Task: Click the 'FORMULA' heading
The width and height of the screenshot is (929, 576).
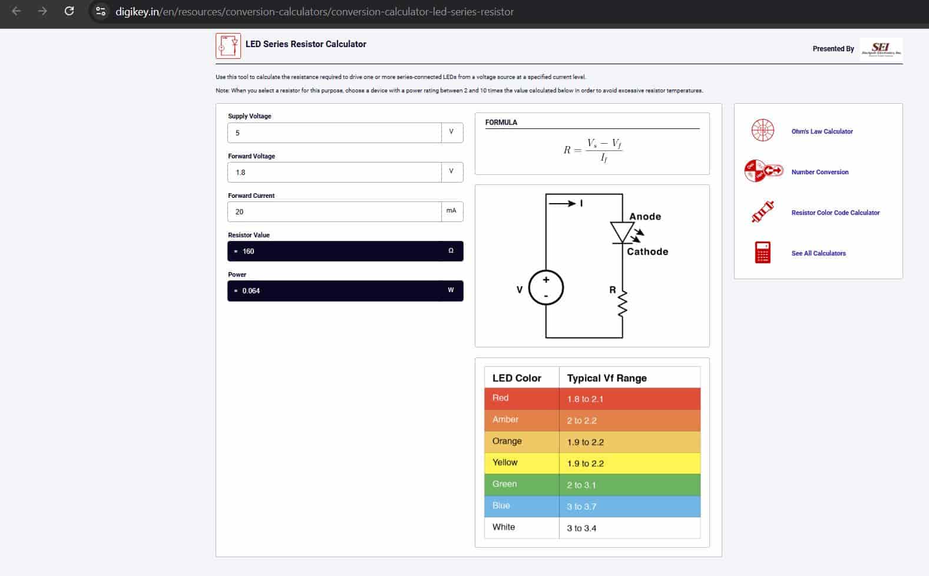Action: click(501, 123)
